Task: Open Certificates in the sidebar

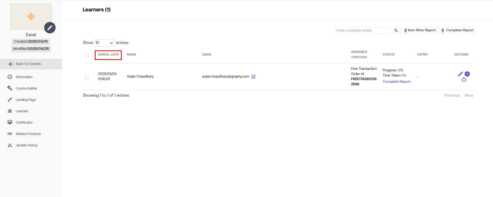Action: pos(24,123)
